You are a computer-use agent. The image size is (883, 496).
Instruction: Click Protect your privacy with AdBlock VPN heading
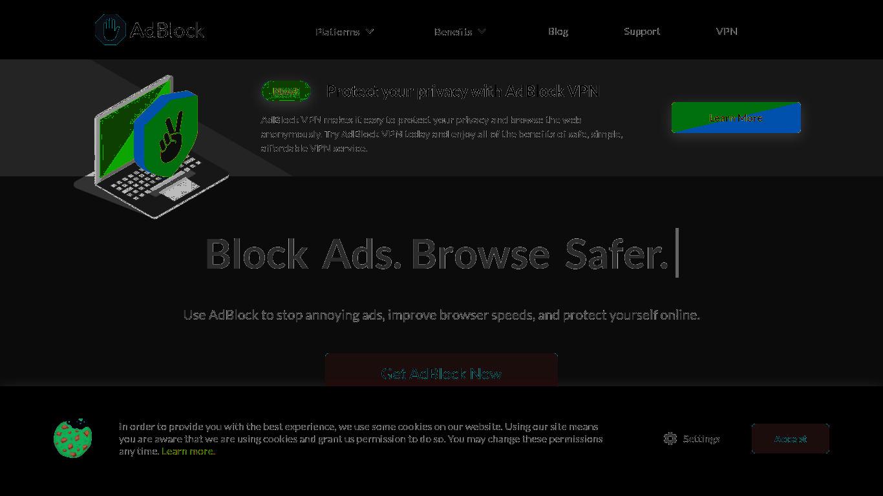pos(463,91)
